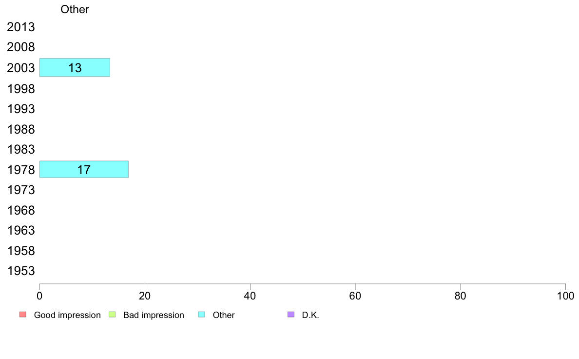
Task: Click the axis tick labeled 0
Action: coord(39,296)
